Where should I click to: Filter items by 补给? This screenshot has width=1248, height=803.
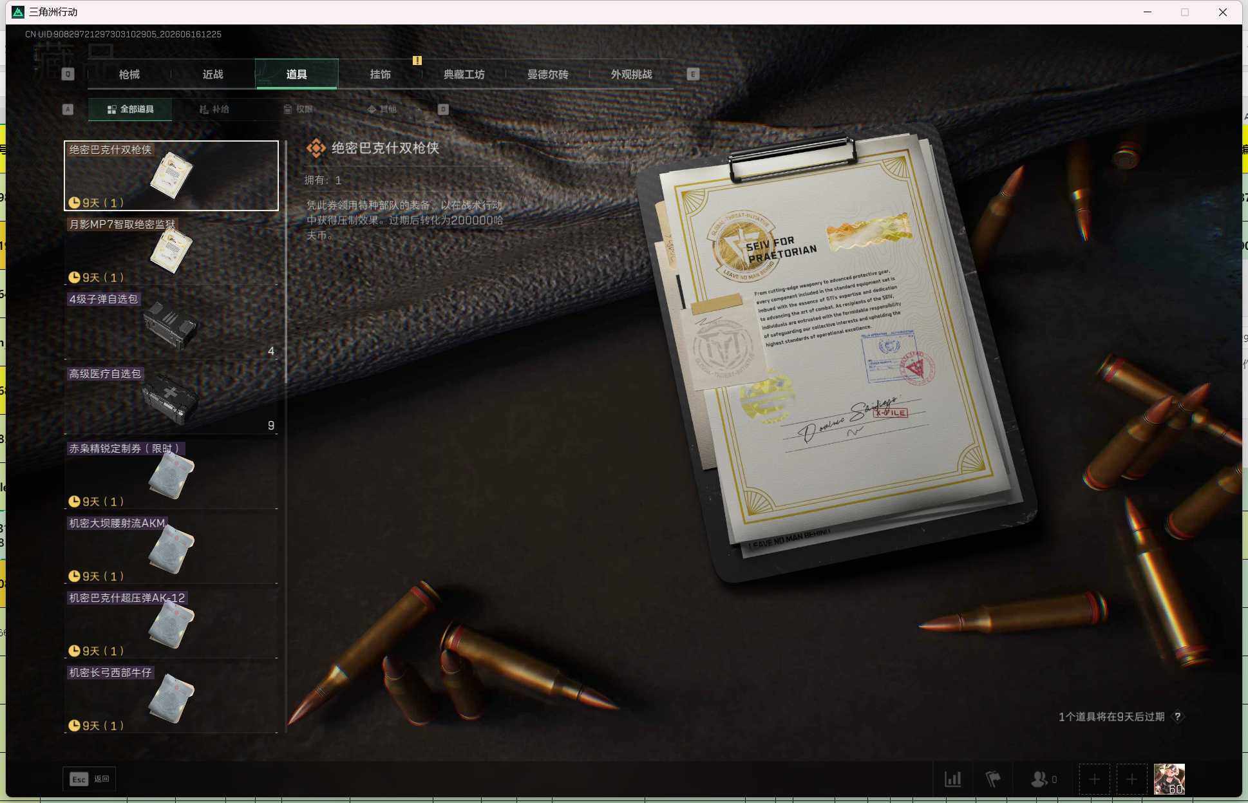pos(214,109)
